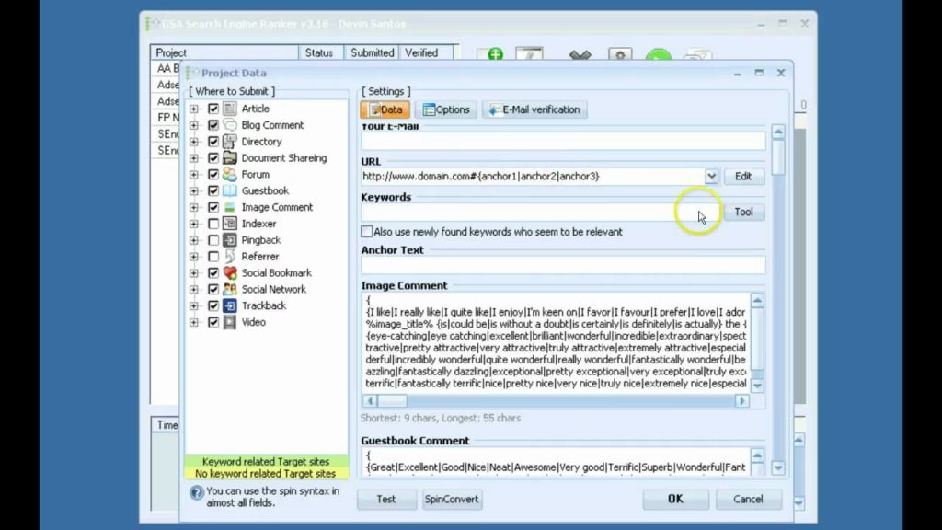942x530 pixels.
Task: Click the Social Network people icon
Action: 229,289
